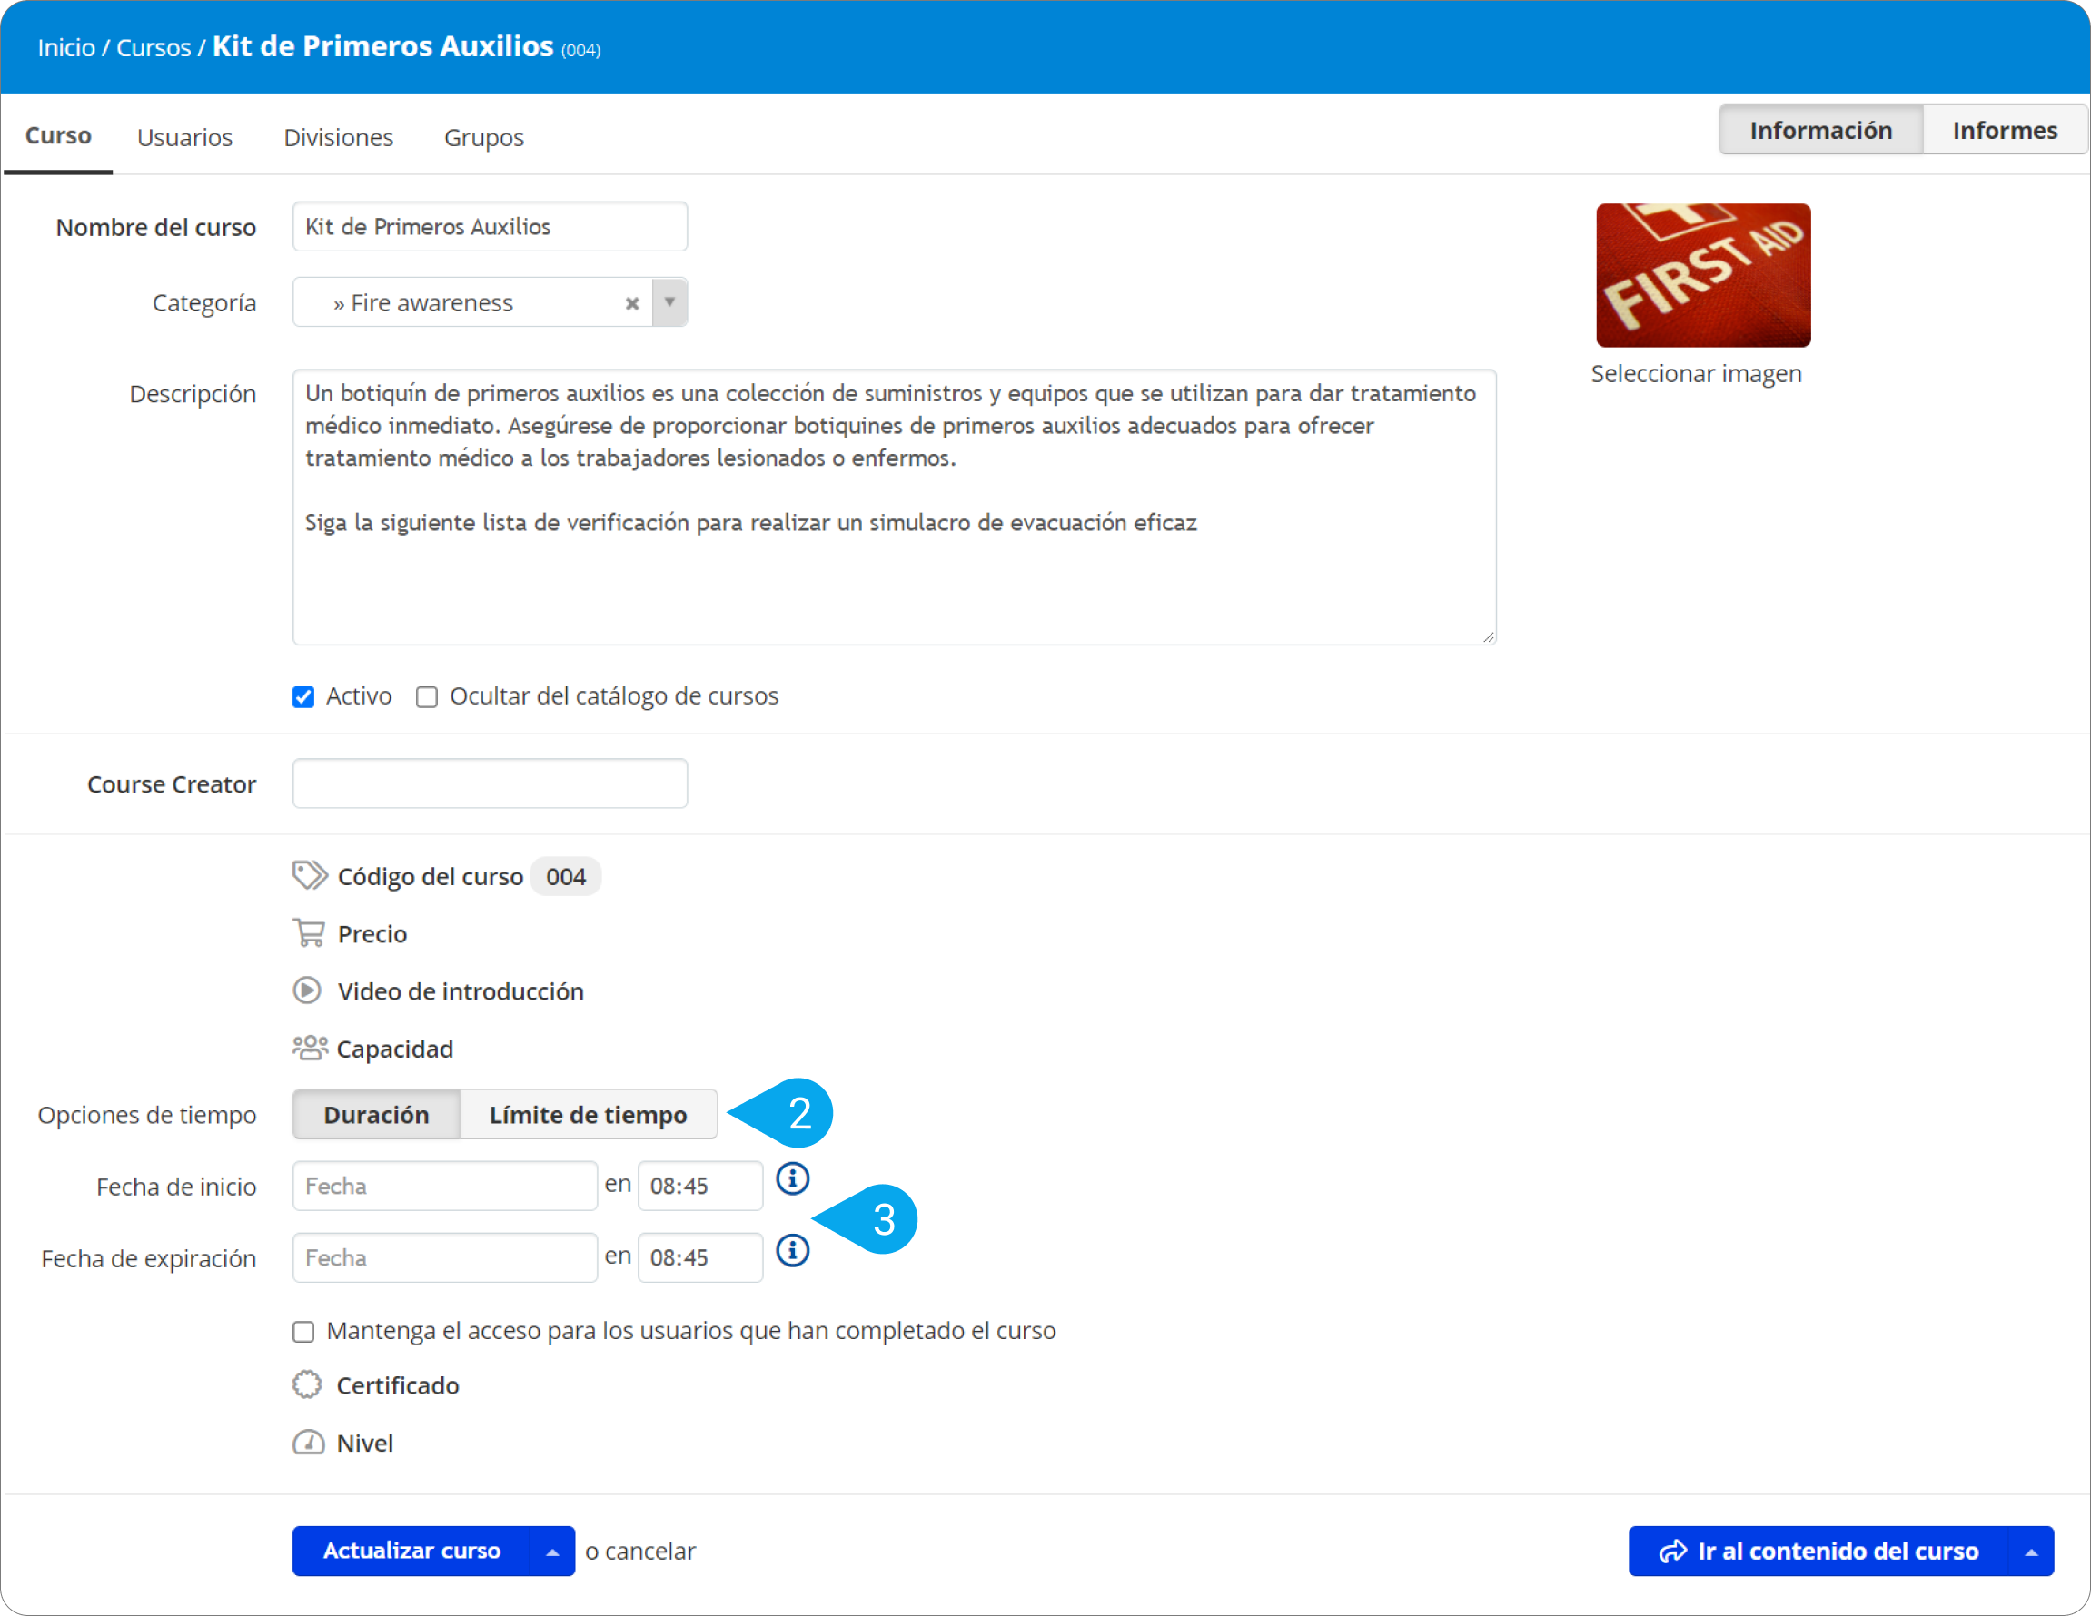
Task: Click the First Aid course image thumbnail
Action: click(1702, 276)
